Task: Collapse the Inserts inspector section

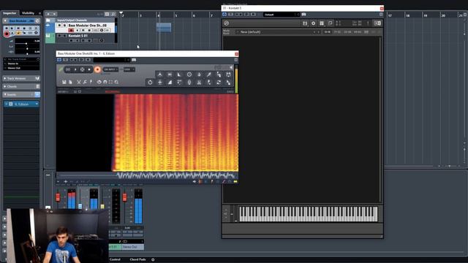Action: click(x=21, y=94)
